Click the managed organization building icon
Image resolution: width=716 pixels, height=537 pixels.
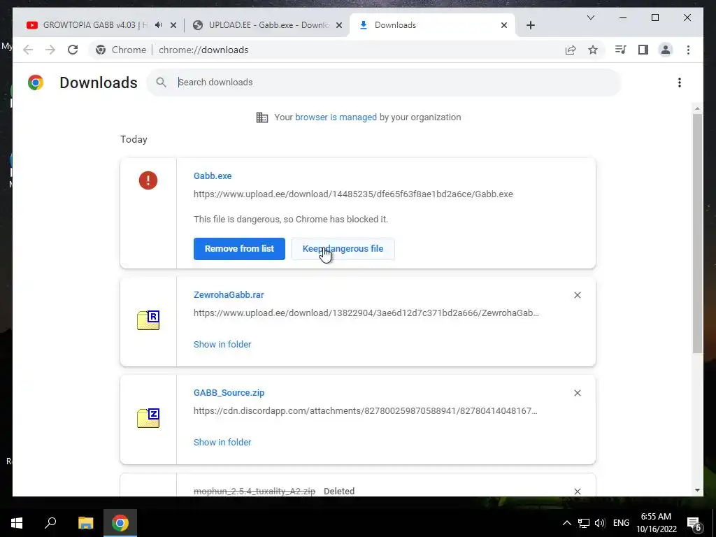point(262,117)
